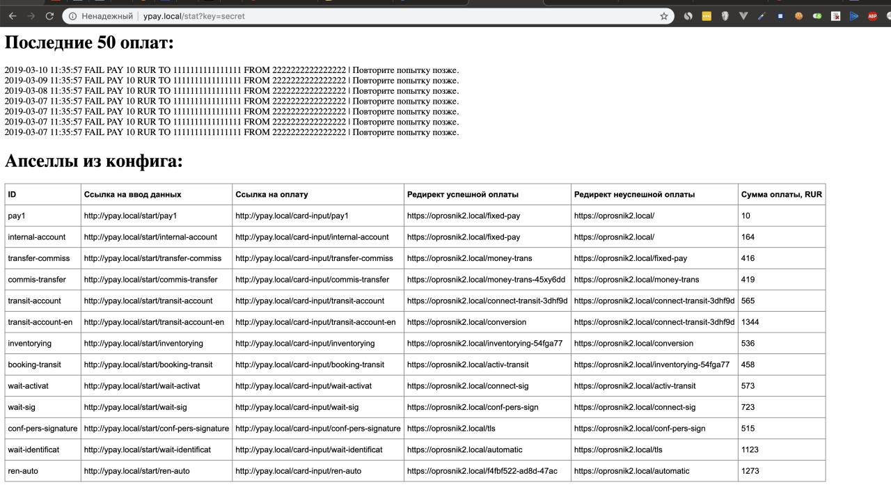Click the "Редирект успешной оплаты" column header
This screenshot has height=503, width=891.
pos(487,195)
